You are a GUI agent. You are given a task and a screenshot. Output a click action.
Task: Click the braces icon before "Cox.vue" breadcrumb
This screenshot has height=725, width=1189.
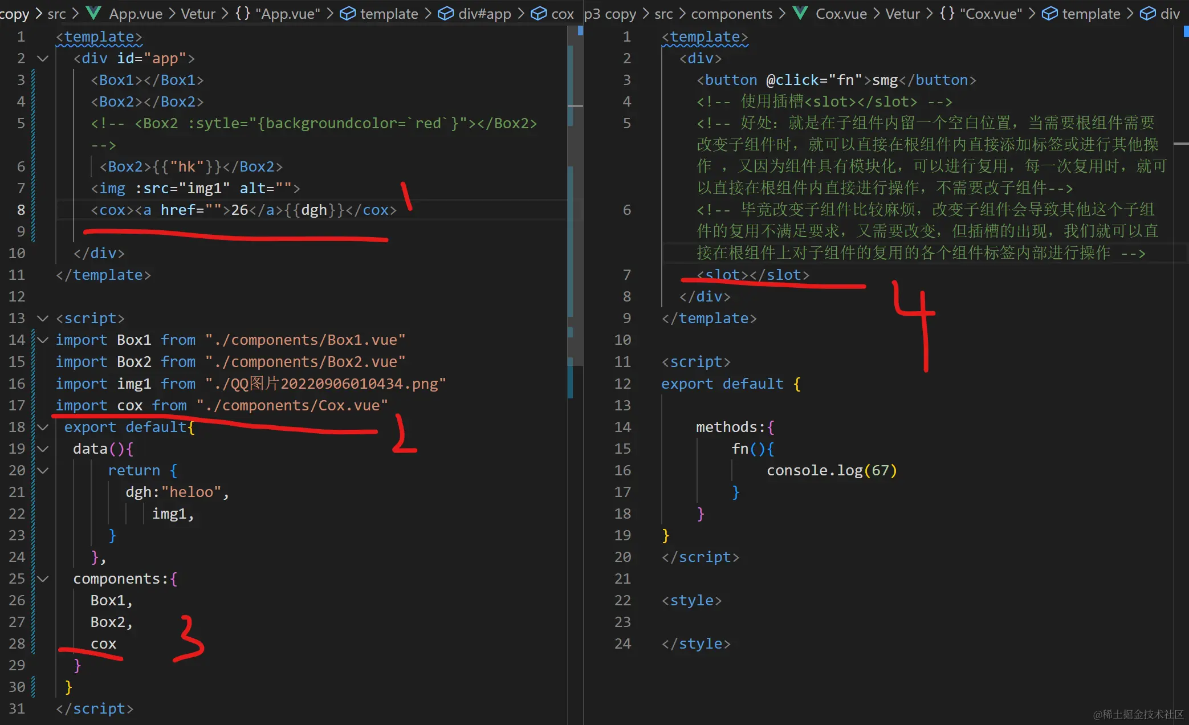(x=947, y=13)
